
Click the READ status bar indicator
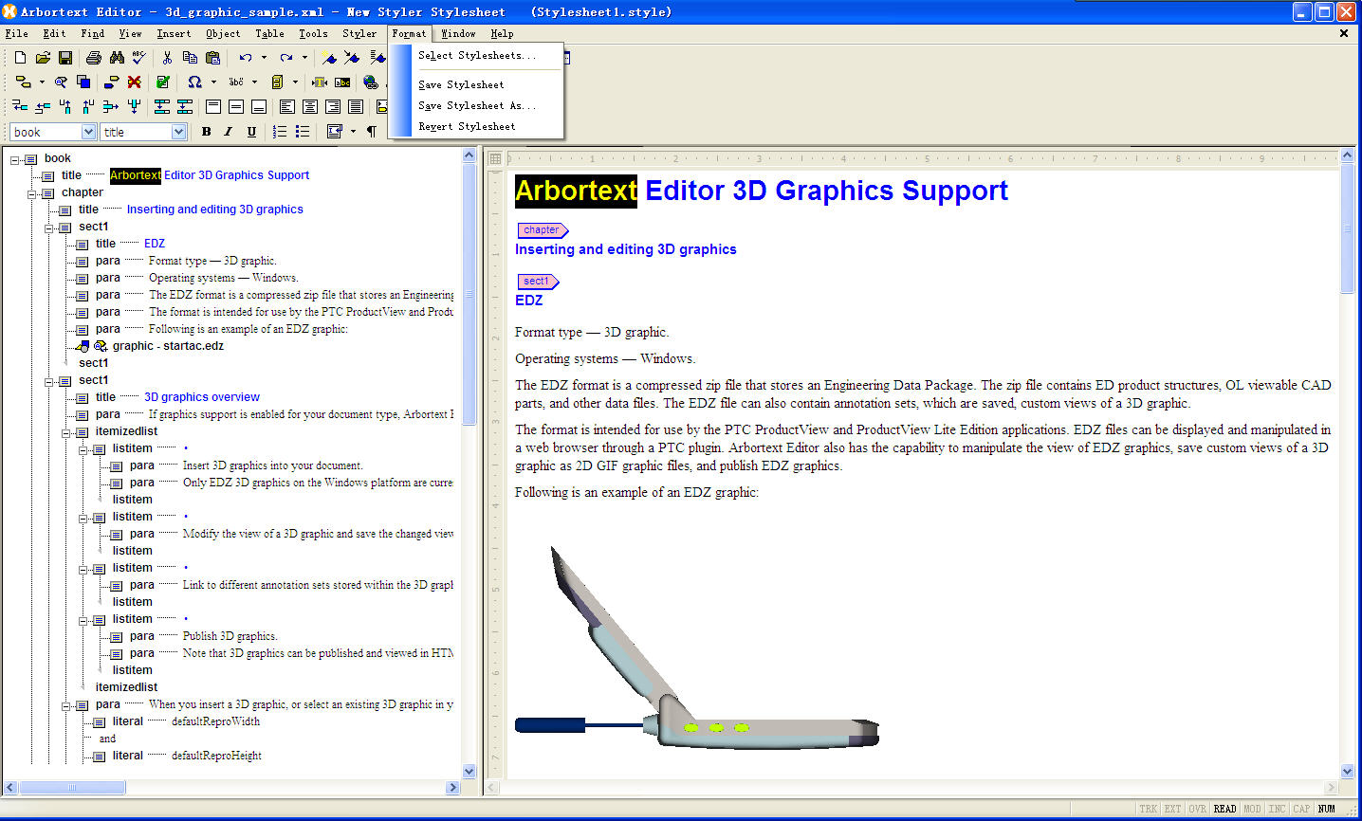[1224, 809]
